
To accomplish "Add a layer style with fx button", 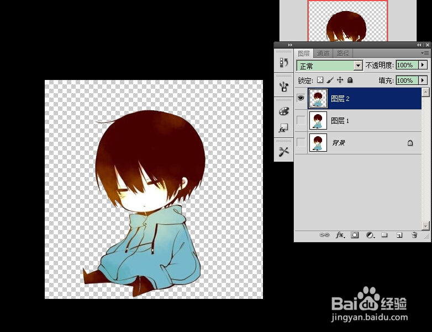I will [340, 235].
